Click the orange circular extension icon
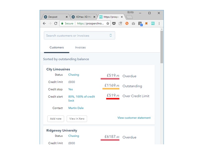217x154 pixels. [127, 23]
